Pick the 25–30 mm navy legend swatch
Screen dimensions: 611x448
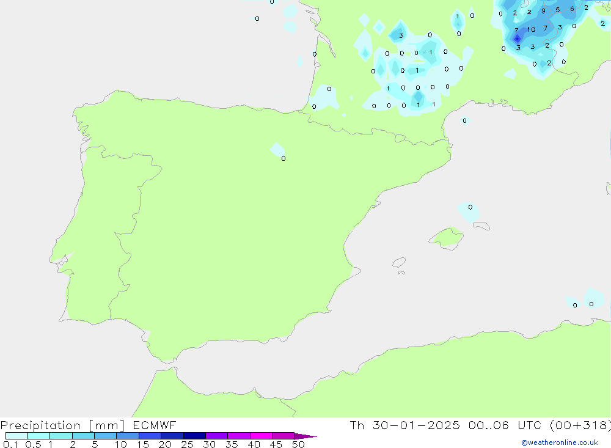tap(194, 436)
